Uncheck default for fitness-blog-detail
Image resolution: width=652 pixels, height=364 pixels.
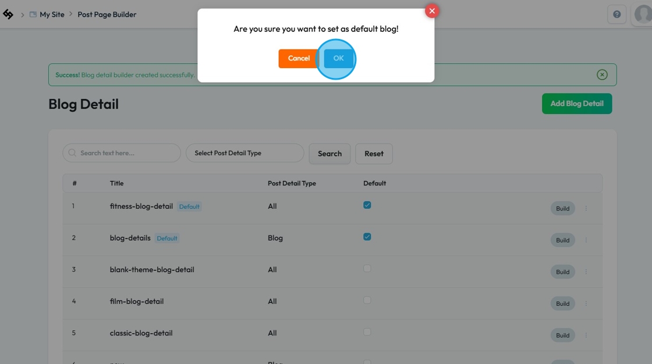[367, 205]
